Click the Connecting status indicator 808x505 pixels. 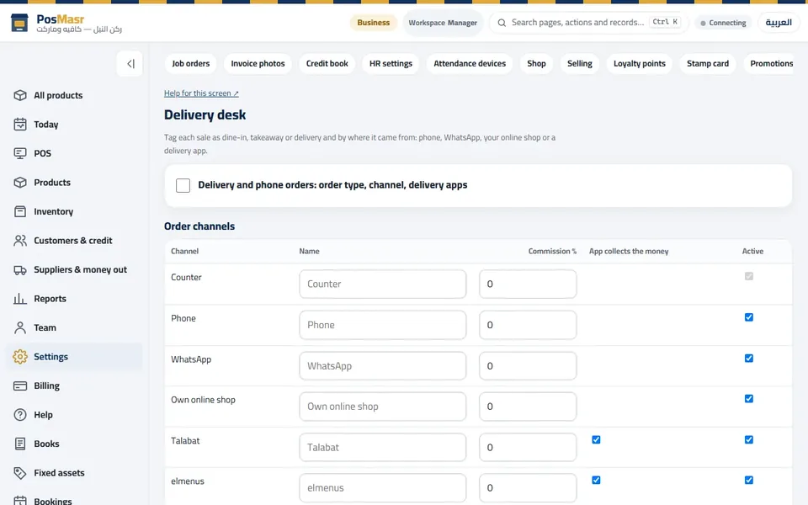click(x=723, y=23)
